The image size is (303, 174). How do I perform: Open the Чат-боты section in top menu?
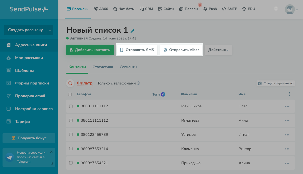coord(124,9)
